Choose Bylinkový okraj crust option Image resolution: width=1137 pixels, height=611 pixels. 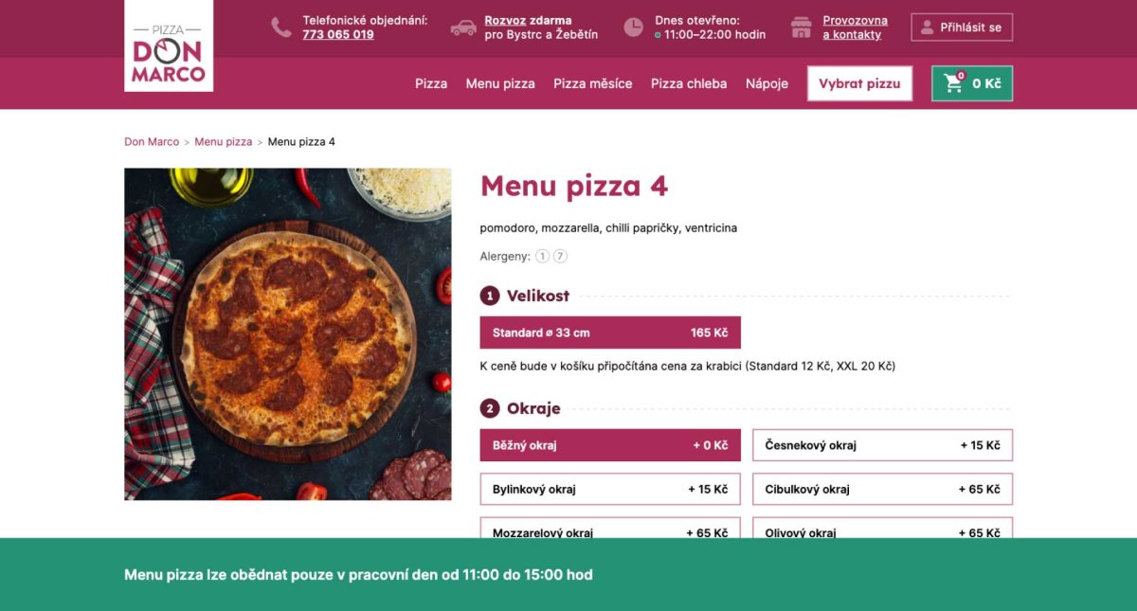point(610,489)
